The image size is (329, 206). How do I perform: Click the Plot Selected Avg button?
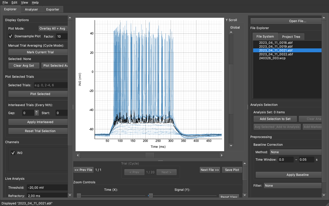[54, 65]
